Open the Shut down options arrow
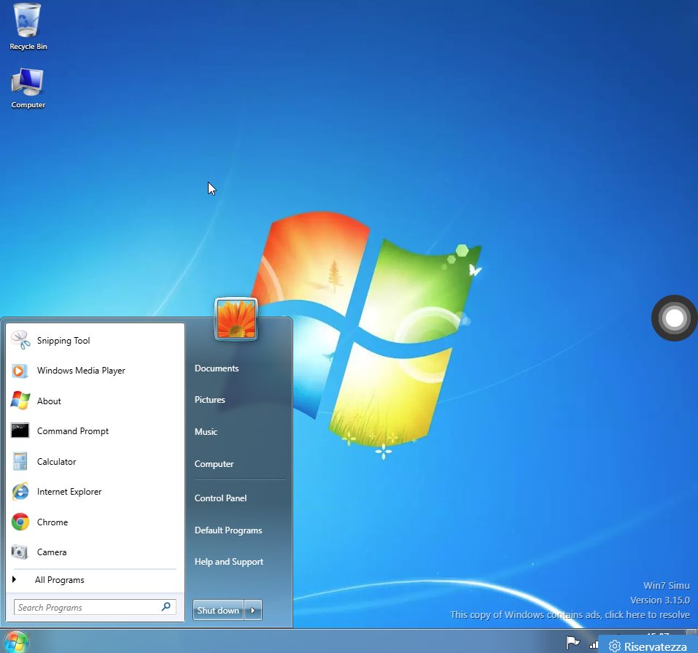Viewport: 698px width, 653px height. click(253, 610)
